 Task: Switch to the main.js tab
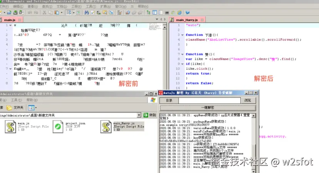pyautogui.click(x=10, y=20)
